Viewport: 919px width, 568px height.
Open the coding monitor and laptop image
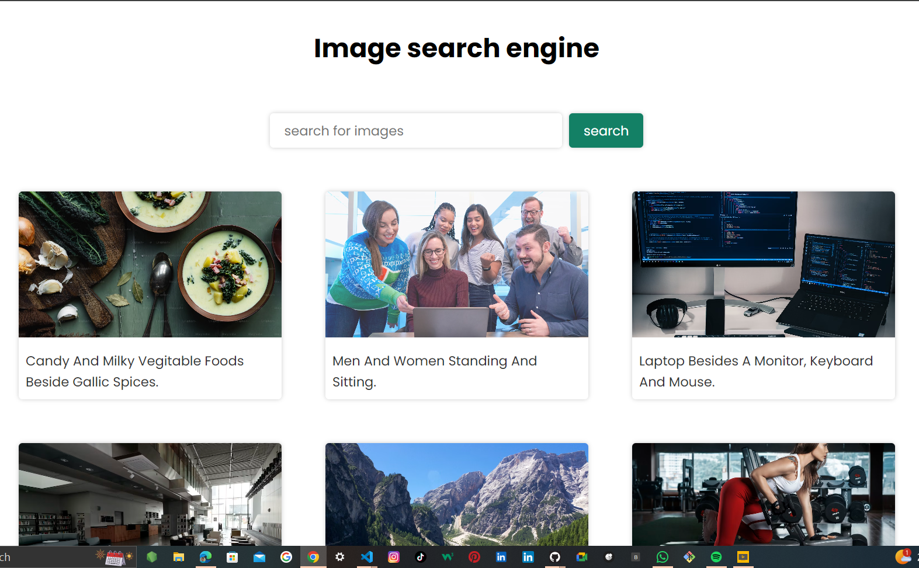[x=763, y=264]
